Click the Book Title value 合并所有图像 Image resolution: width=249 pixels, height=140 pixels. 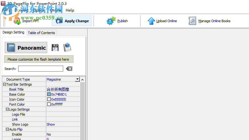point(58,89)
